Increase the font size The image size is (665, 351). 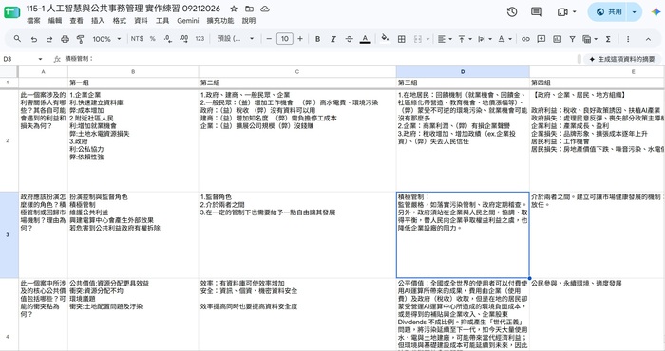(300, 39)
